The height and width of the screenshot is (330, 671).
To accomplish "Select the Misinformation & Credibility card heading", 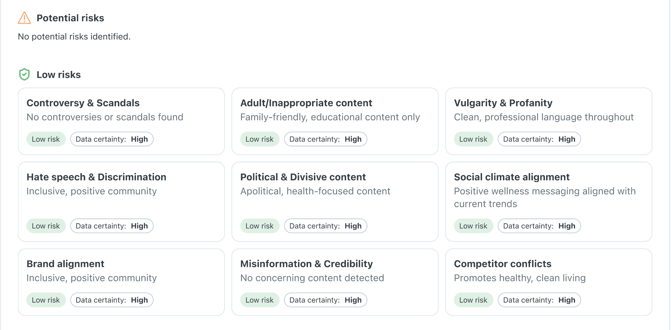I will click(306, 264).
